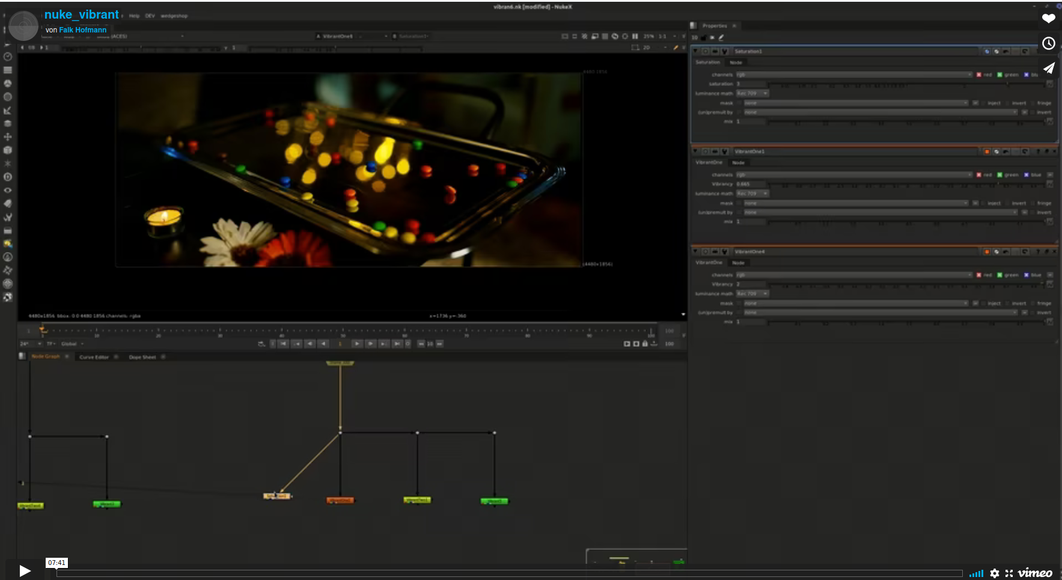
Task: Switch to the Curve Editor tab
Action: (x=94, y=356)
